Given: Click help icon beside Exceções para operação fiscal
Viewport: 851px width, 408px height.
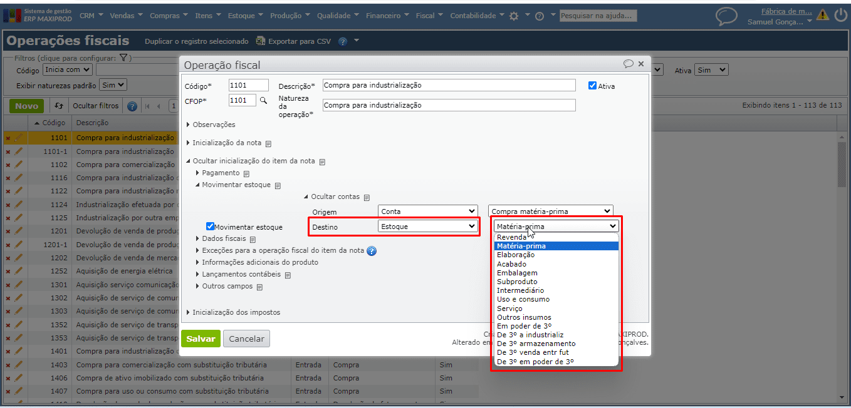Looking at the screenshot, I should point(372,251).
